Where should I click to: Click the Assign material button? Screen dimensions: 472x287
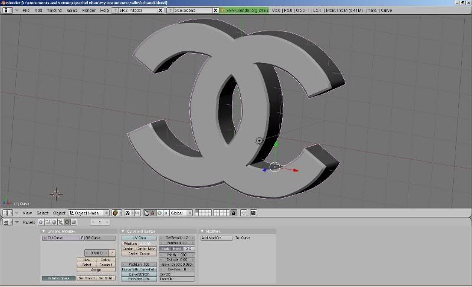point(96,269)
